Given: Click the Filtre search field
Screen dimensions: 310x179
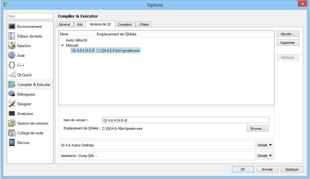Looking at the screenshot, I should coord(30,16).
